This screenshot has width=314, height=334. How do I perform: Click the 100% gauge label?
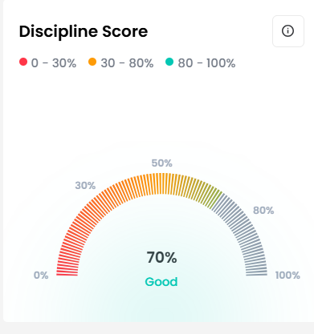[287, 276]
